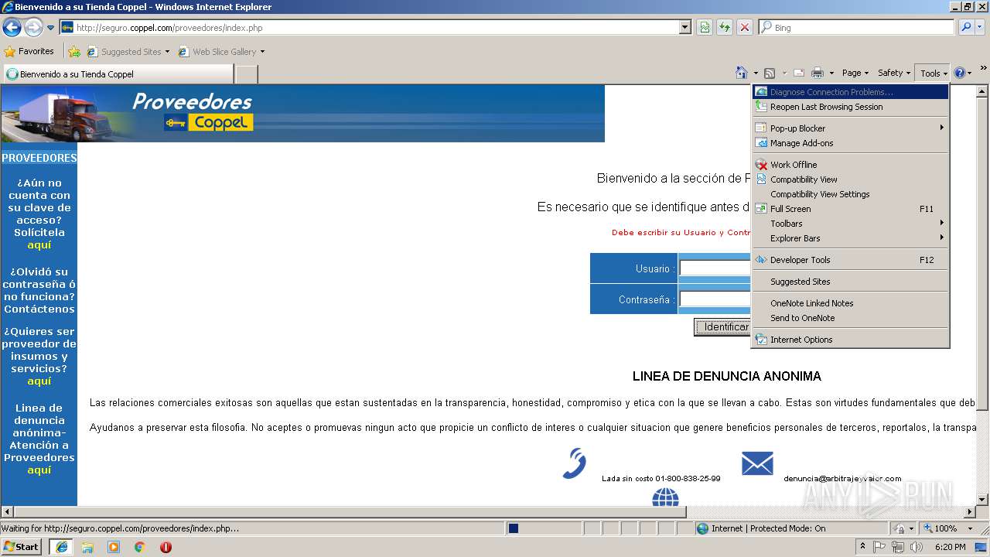Click Compatibility View Settings entry

coord(851,194)
